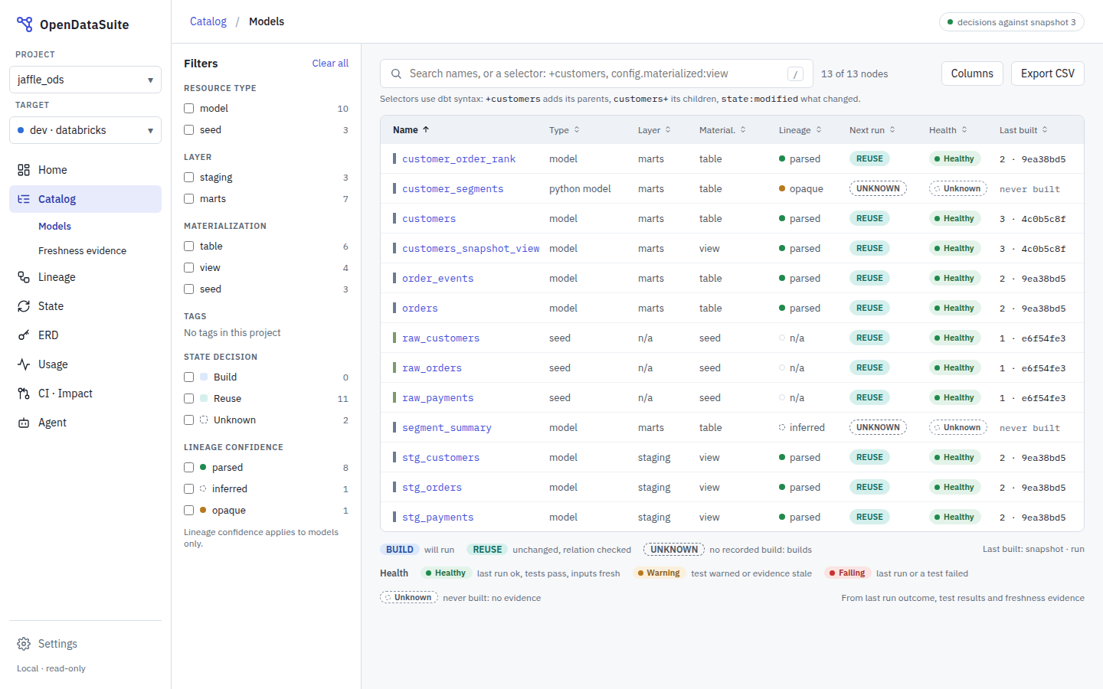Click the magnifier icon in search box
1103x689 pixels.
click(x=396, y=74)
